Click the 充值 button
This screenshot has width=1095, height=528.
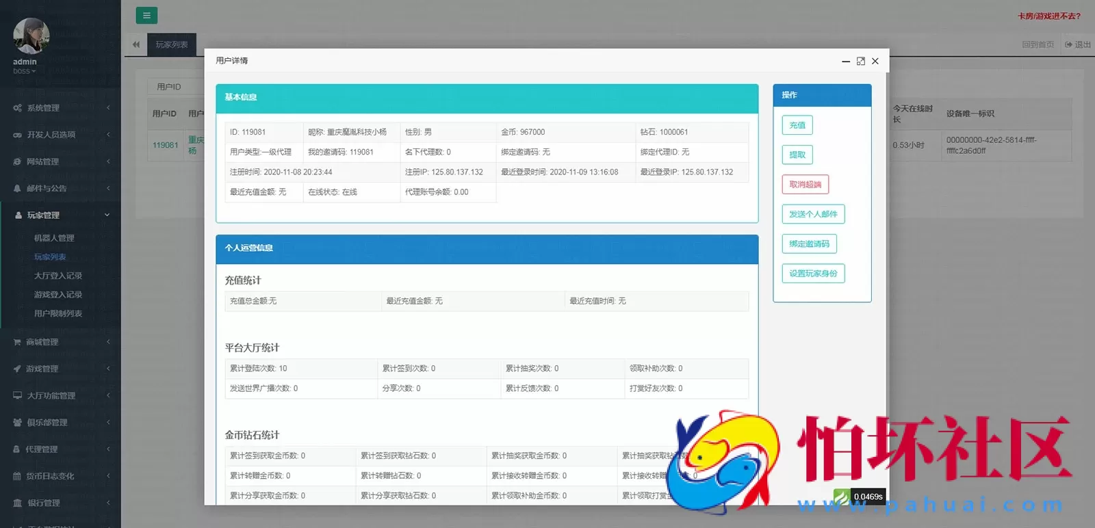(797, 125)
